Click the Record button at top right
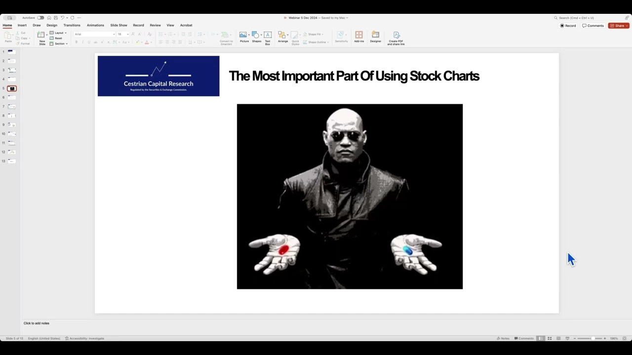Screen dimensions: 632x355 568,26
